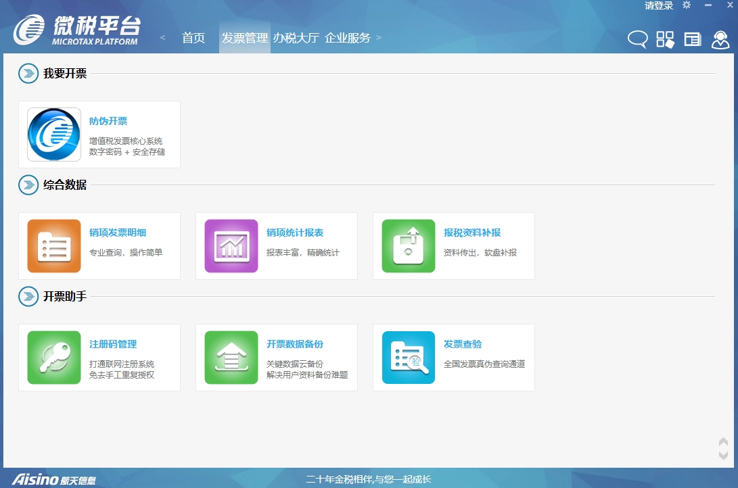Open the 企业服务 tab
Viewport: 738px width, 488px height.
point(347,38)
